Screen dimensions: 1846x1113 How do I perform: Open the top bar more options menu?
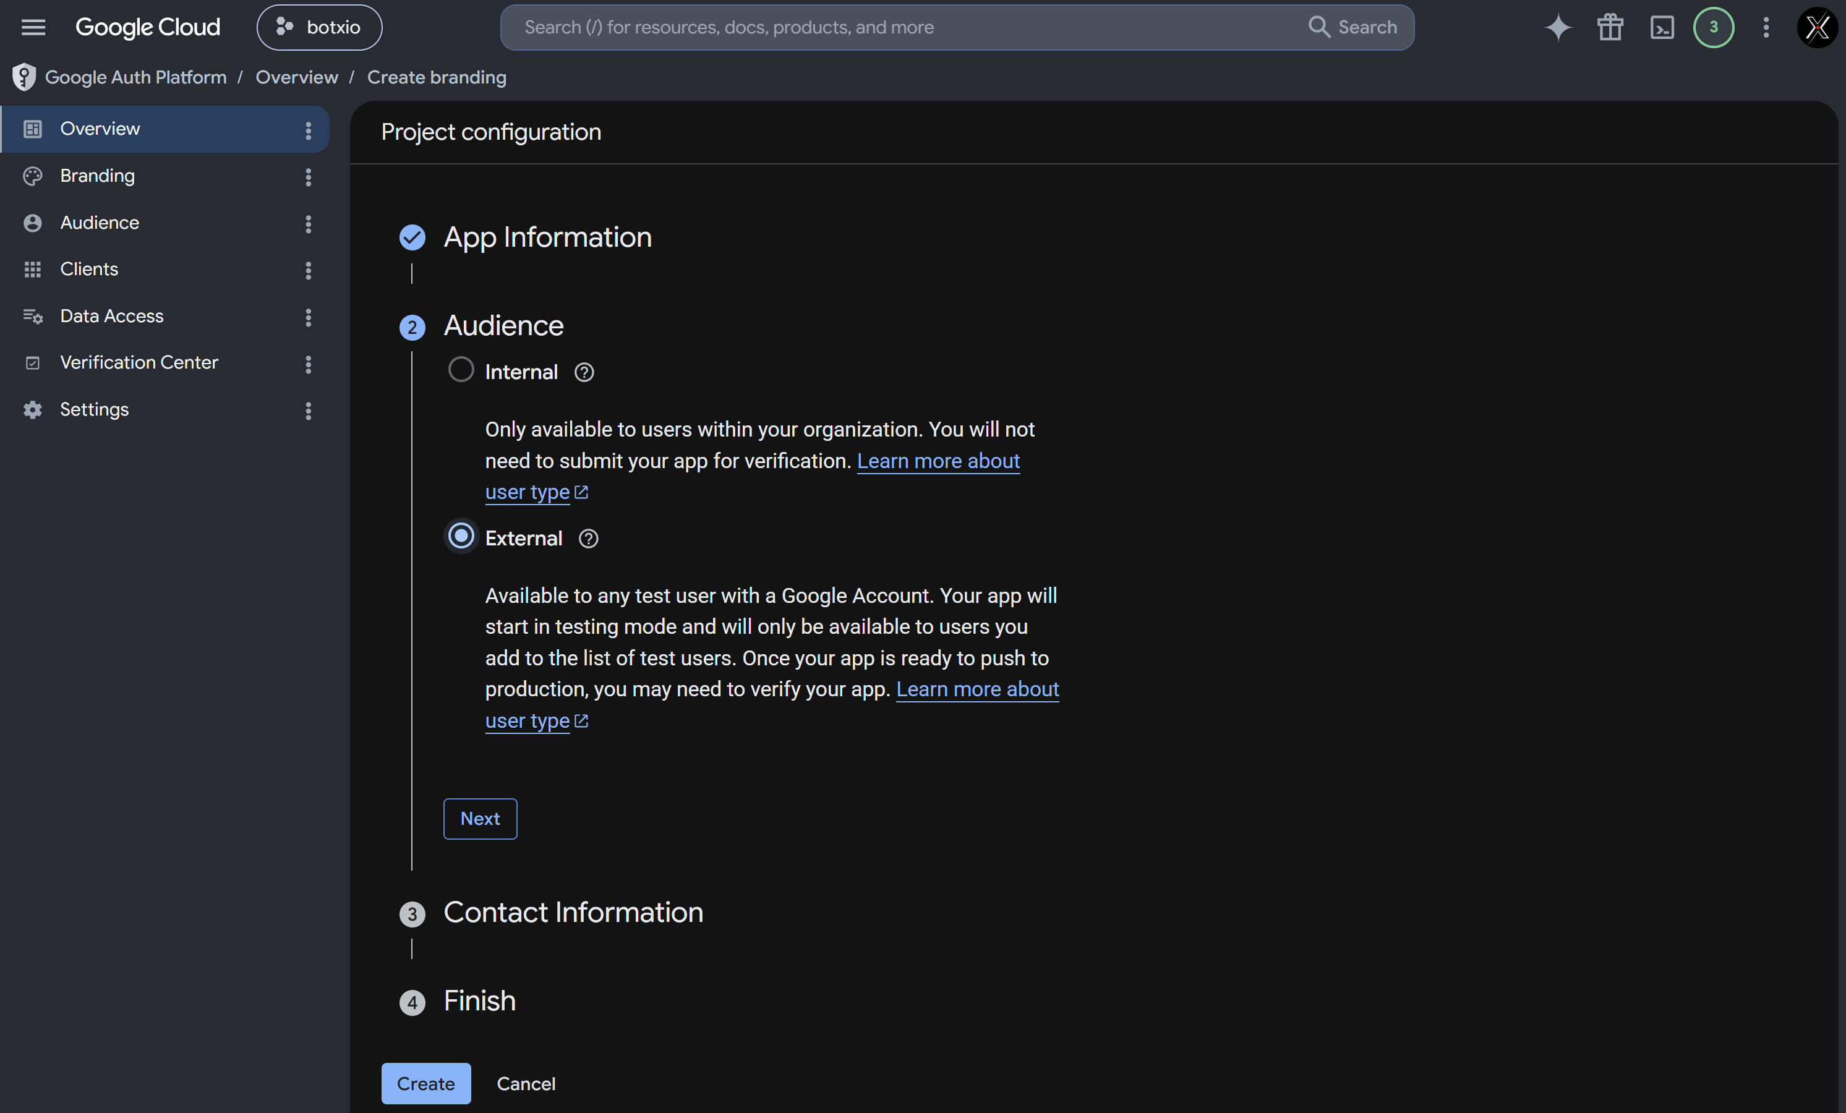pyautogui.click(x=1766, y=28)
